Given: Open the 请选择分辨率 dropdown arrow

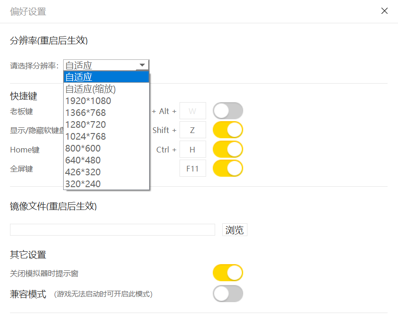Looking at the screenshot, I should (x=142, y=65).
